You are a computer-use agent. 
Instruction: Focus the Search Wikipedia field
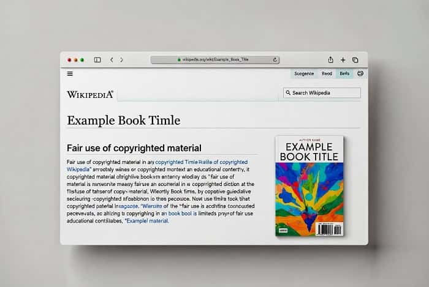pos(325,93)
